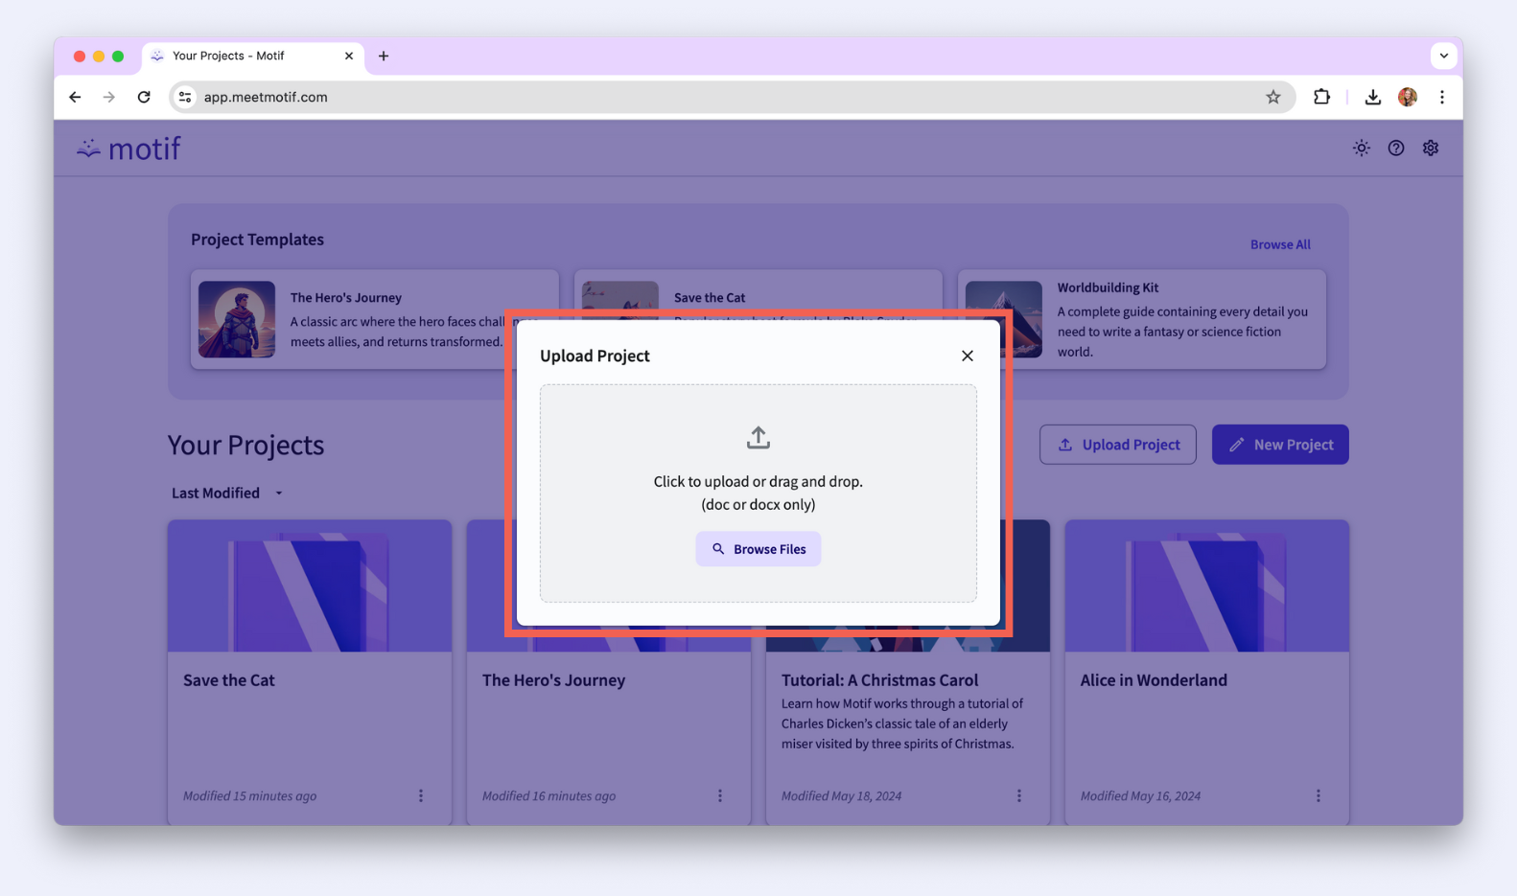This screenshot has height=896, width=1517.
Task: Toggle light mode sun icon
Action: click(x=1361, y=148)
